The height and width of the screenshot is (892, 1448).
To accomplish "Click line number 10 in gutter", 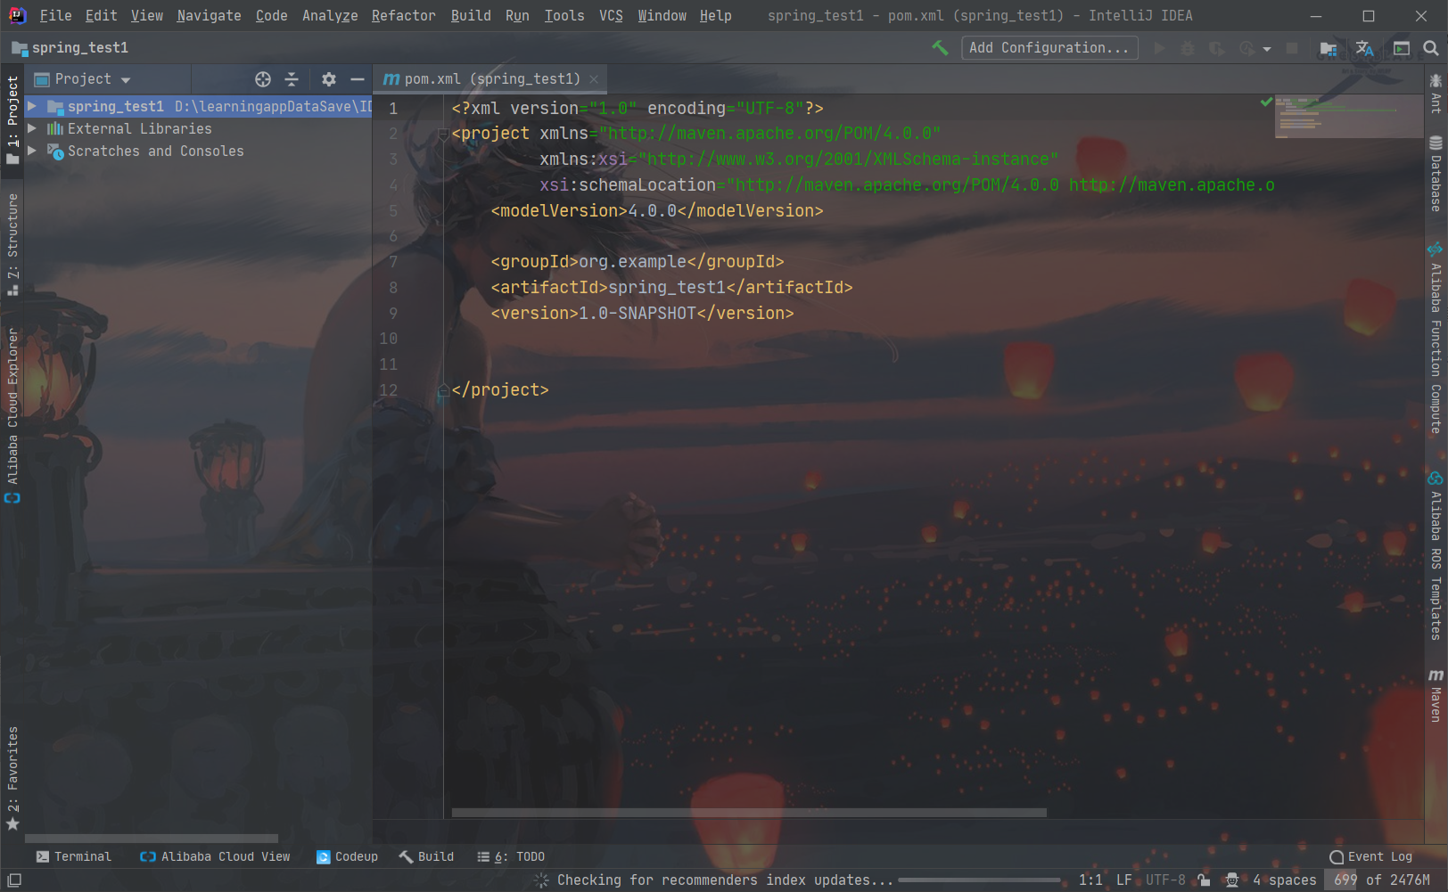I will point(389,339).
